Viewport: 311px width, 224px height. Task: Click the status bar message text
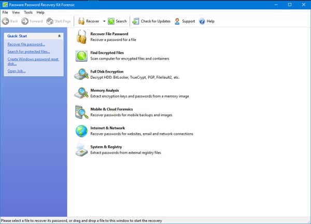point(81,220)
